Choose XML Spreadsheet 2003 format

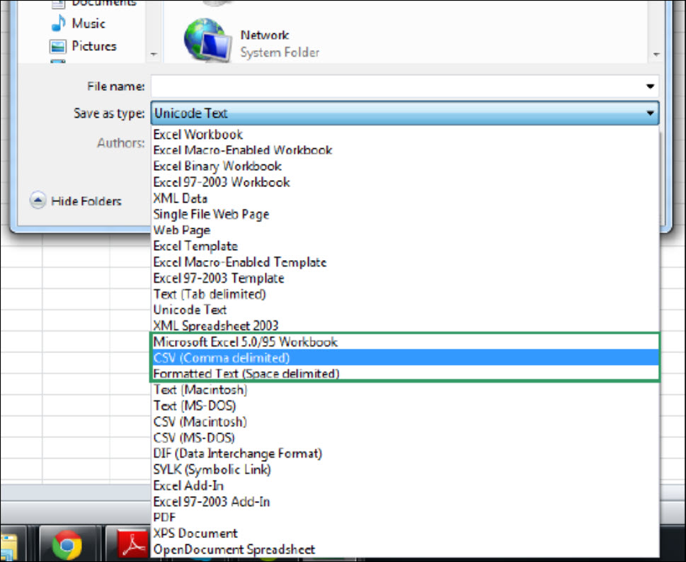pyautogui.click(x=405, y=326)
